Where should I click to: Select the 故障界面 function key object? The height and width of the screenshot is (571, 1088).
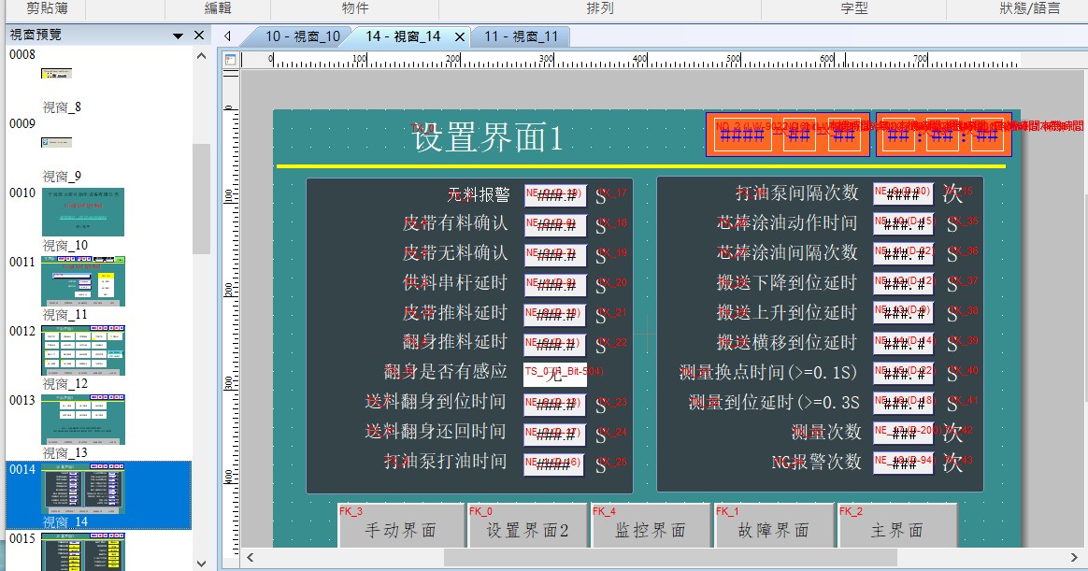774,529
